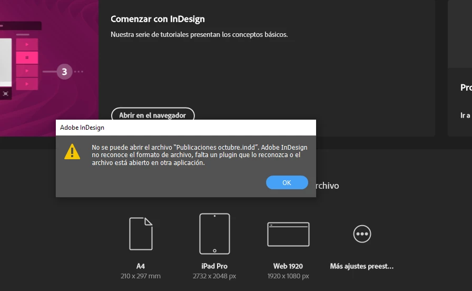The width and height of the screenshot is (472, 291).
Task: Click OK in the Adobe InDesign error dialog
Action: [x=287, y=182]
